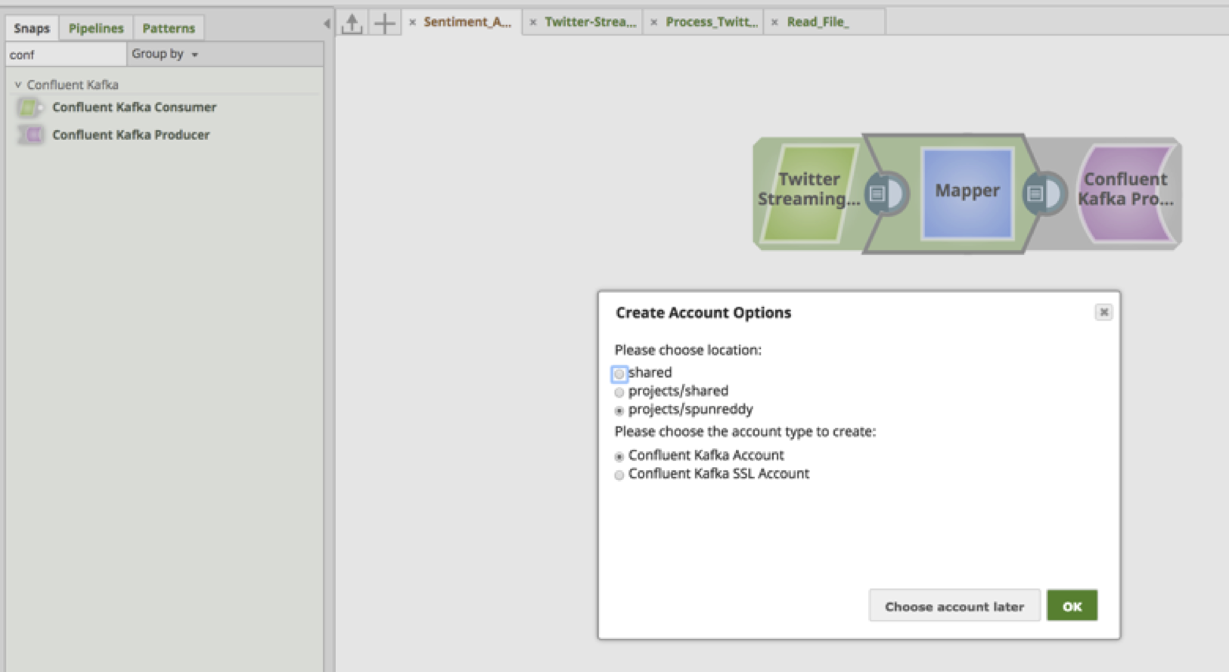
Task: Switch to the Pipelines tab
Action: tap(96, 28)
